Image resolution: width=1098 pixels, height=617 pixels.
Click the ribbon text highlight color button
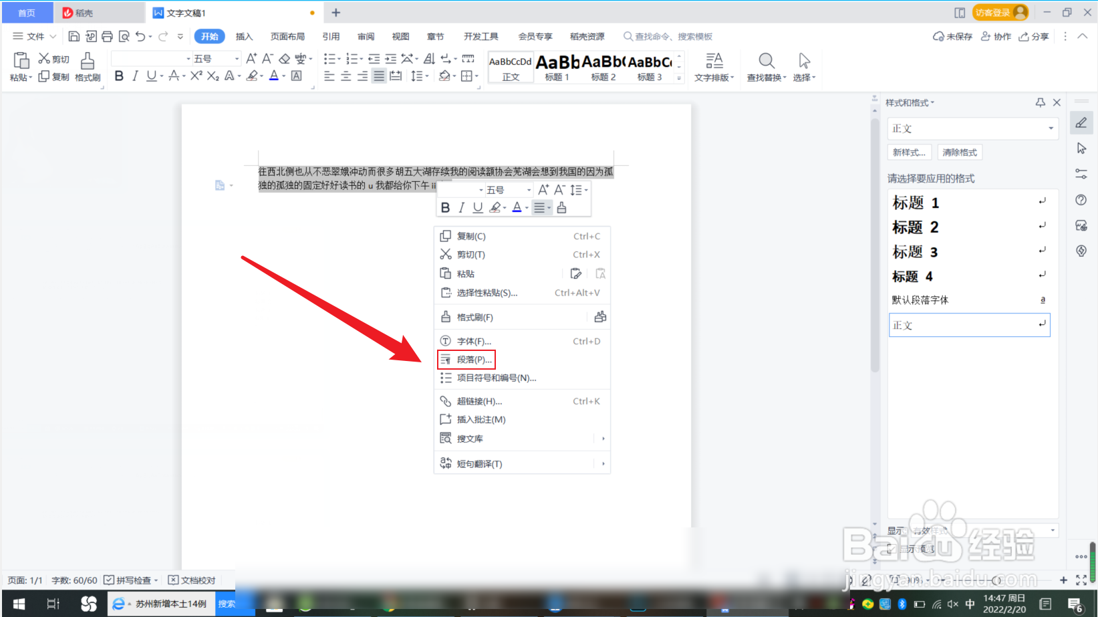click(x=252, y=76)
